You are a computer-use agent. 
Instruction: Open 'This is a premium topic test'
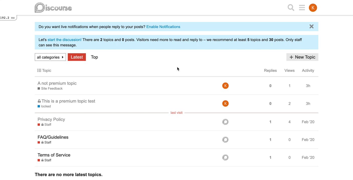coord(68,101)
